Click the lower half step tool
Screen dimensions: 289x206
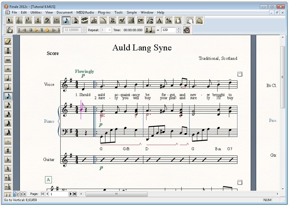8,187
